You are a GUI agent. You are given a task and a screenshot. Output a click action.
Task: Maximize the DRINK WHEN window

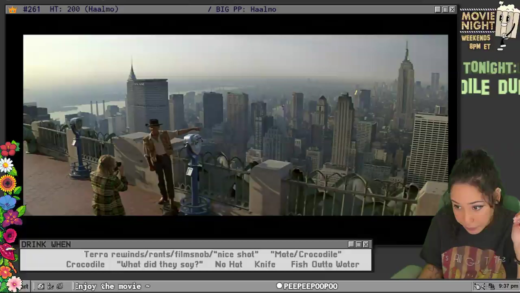(x=359, y=244)
